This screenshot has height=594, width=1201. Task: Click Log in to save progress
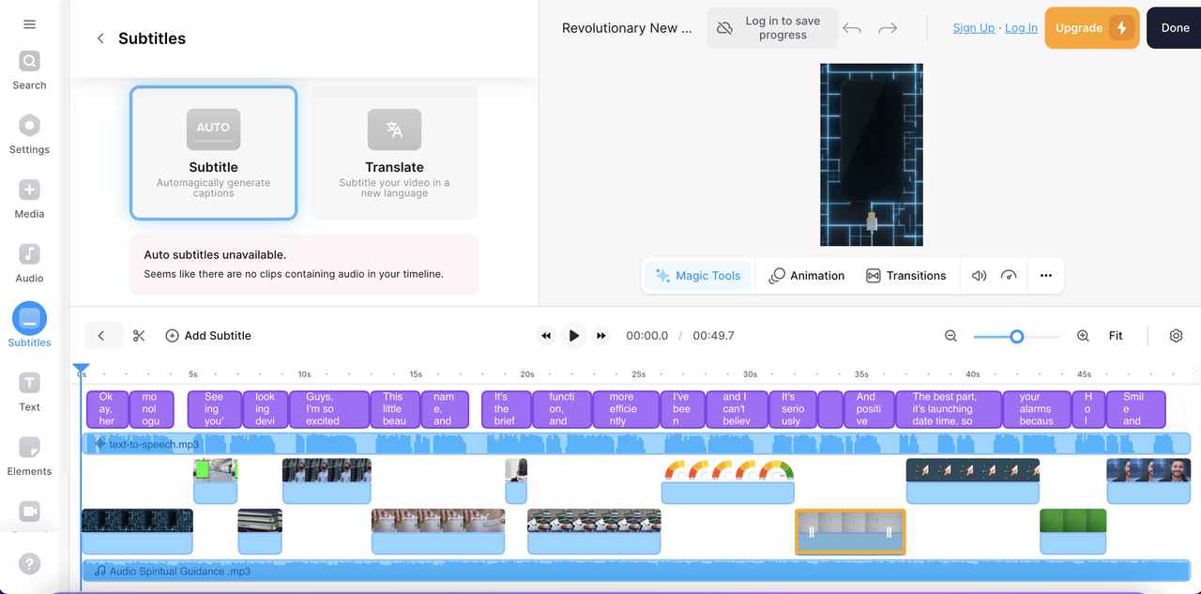coord(772,28)
